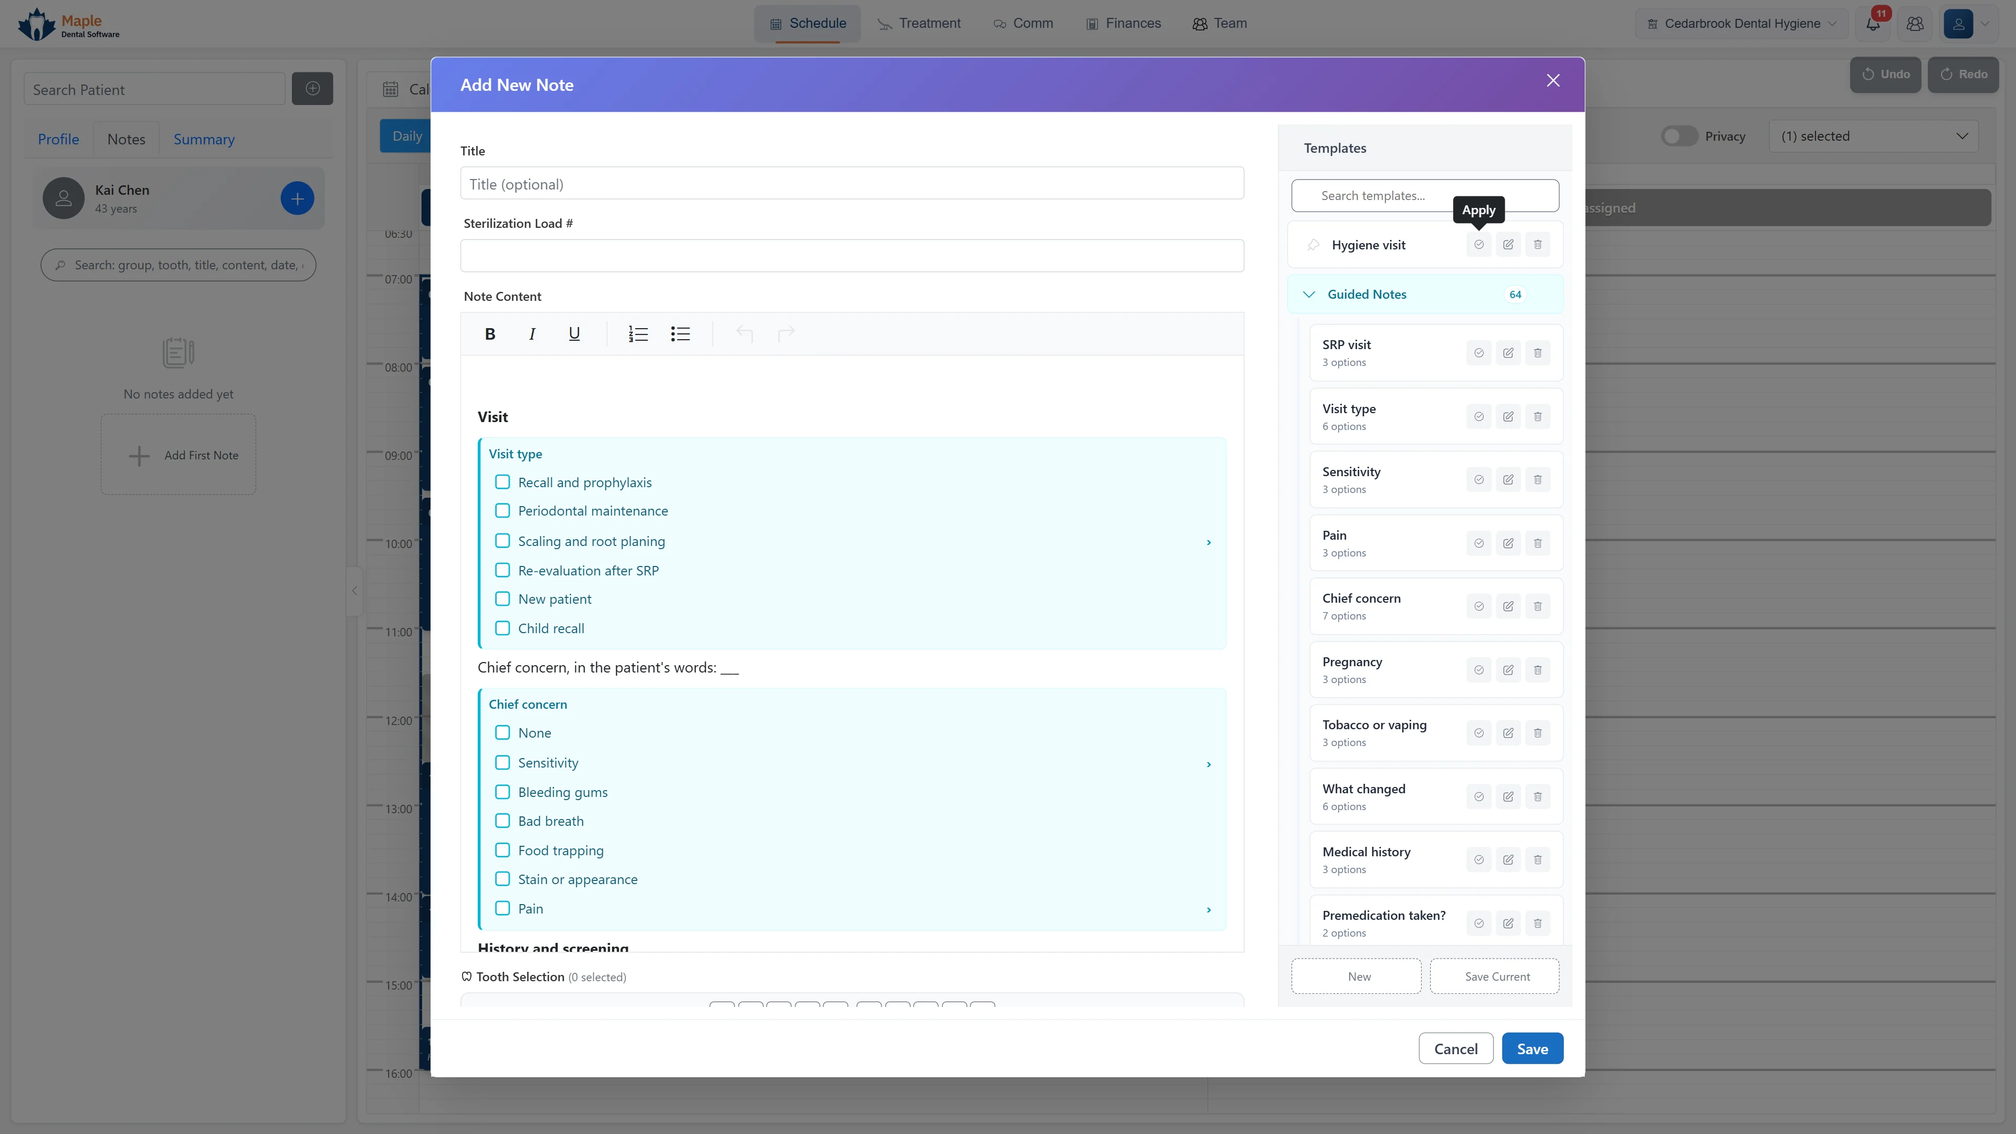
Task: Insert a bulleted list
Action: 680,334
